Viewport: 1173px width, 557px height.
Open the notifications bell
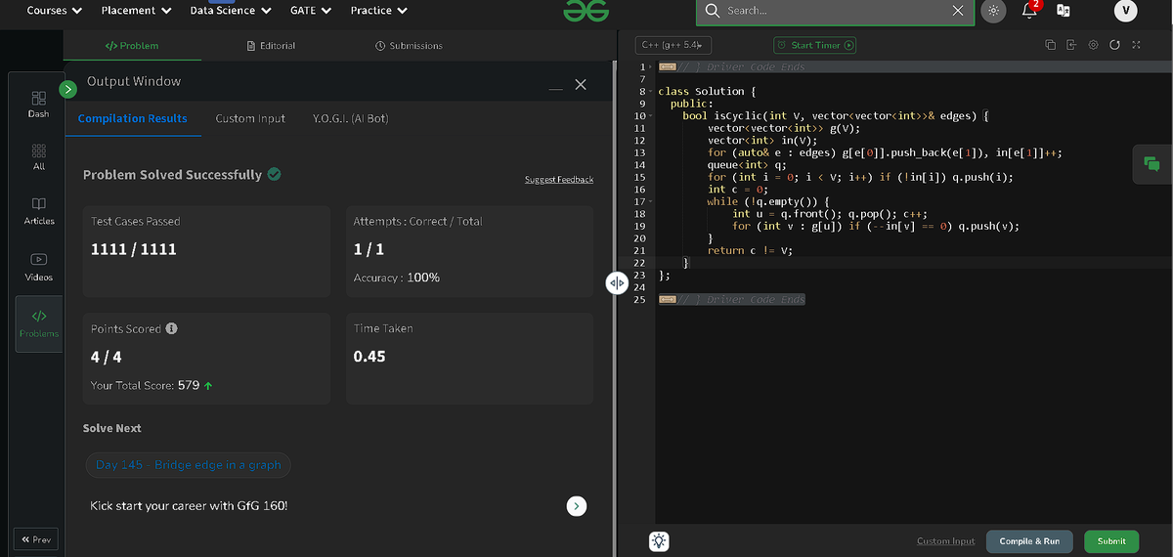(1029, 10)
